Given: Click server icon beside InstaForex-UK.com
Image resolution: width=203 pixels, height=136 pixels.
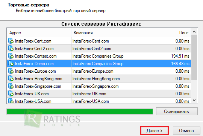Looking at the screenshot, I should pos(11,93).
